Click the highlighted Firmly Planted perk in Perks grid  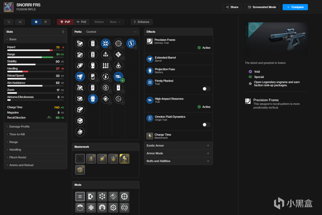click(x=106, y=43)
